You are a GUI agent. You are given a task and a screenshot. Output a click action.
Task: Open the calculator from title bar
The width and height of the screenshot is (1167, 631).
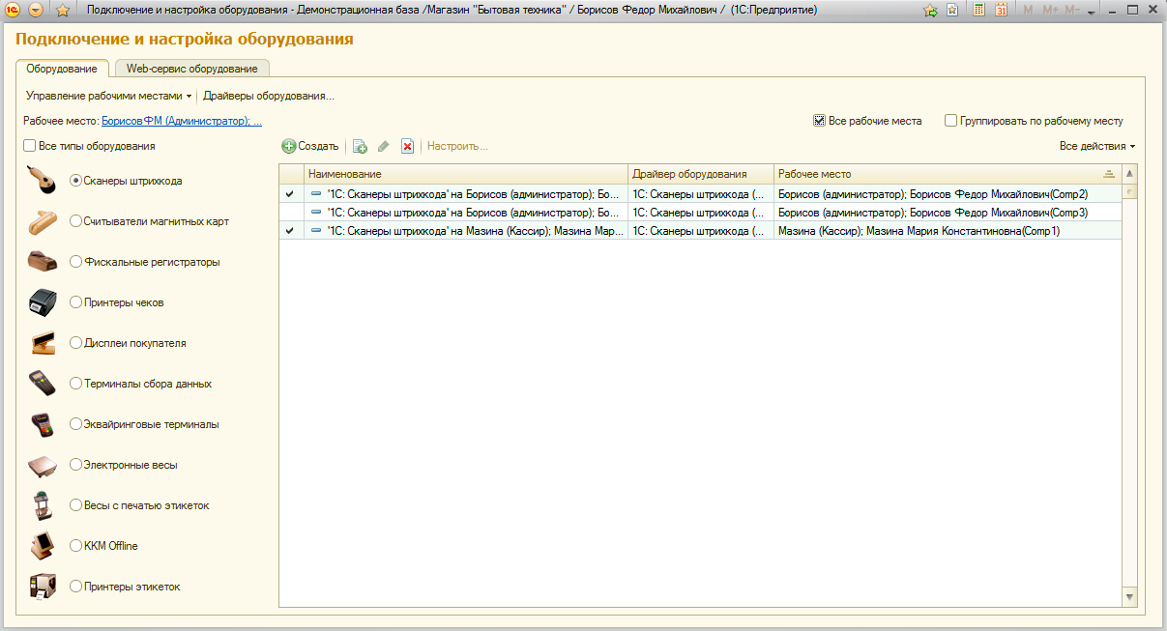pos(978,11)
